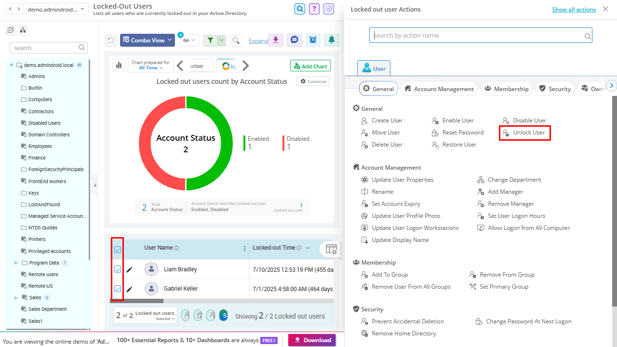Click the Add Chart button

point(310,66)
